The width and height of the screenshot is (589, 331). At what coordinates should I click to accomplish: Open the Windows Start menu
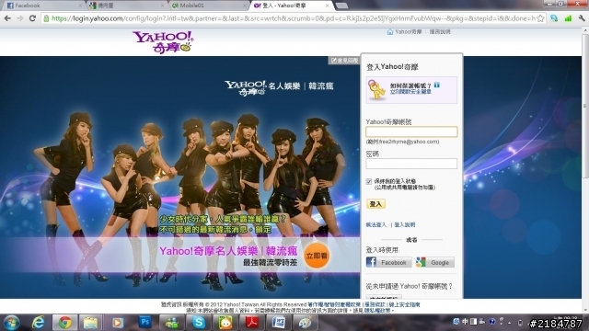(11, 323)
